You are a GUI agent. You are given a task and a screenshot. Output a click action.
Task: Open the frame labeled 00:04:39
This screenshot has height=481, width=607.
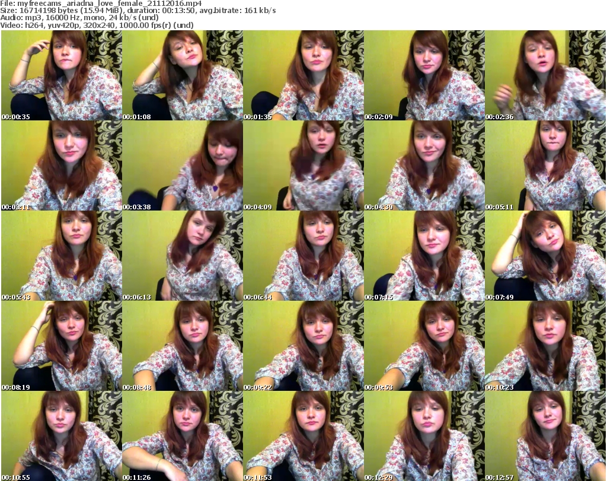[x=424, y=165]
